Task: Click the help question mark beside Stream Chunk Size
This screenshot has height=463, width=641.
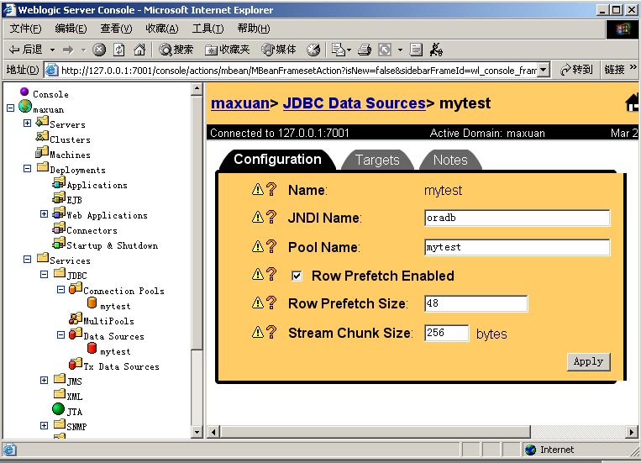Action: click(x=271, y=332)
